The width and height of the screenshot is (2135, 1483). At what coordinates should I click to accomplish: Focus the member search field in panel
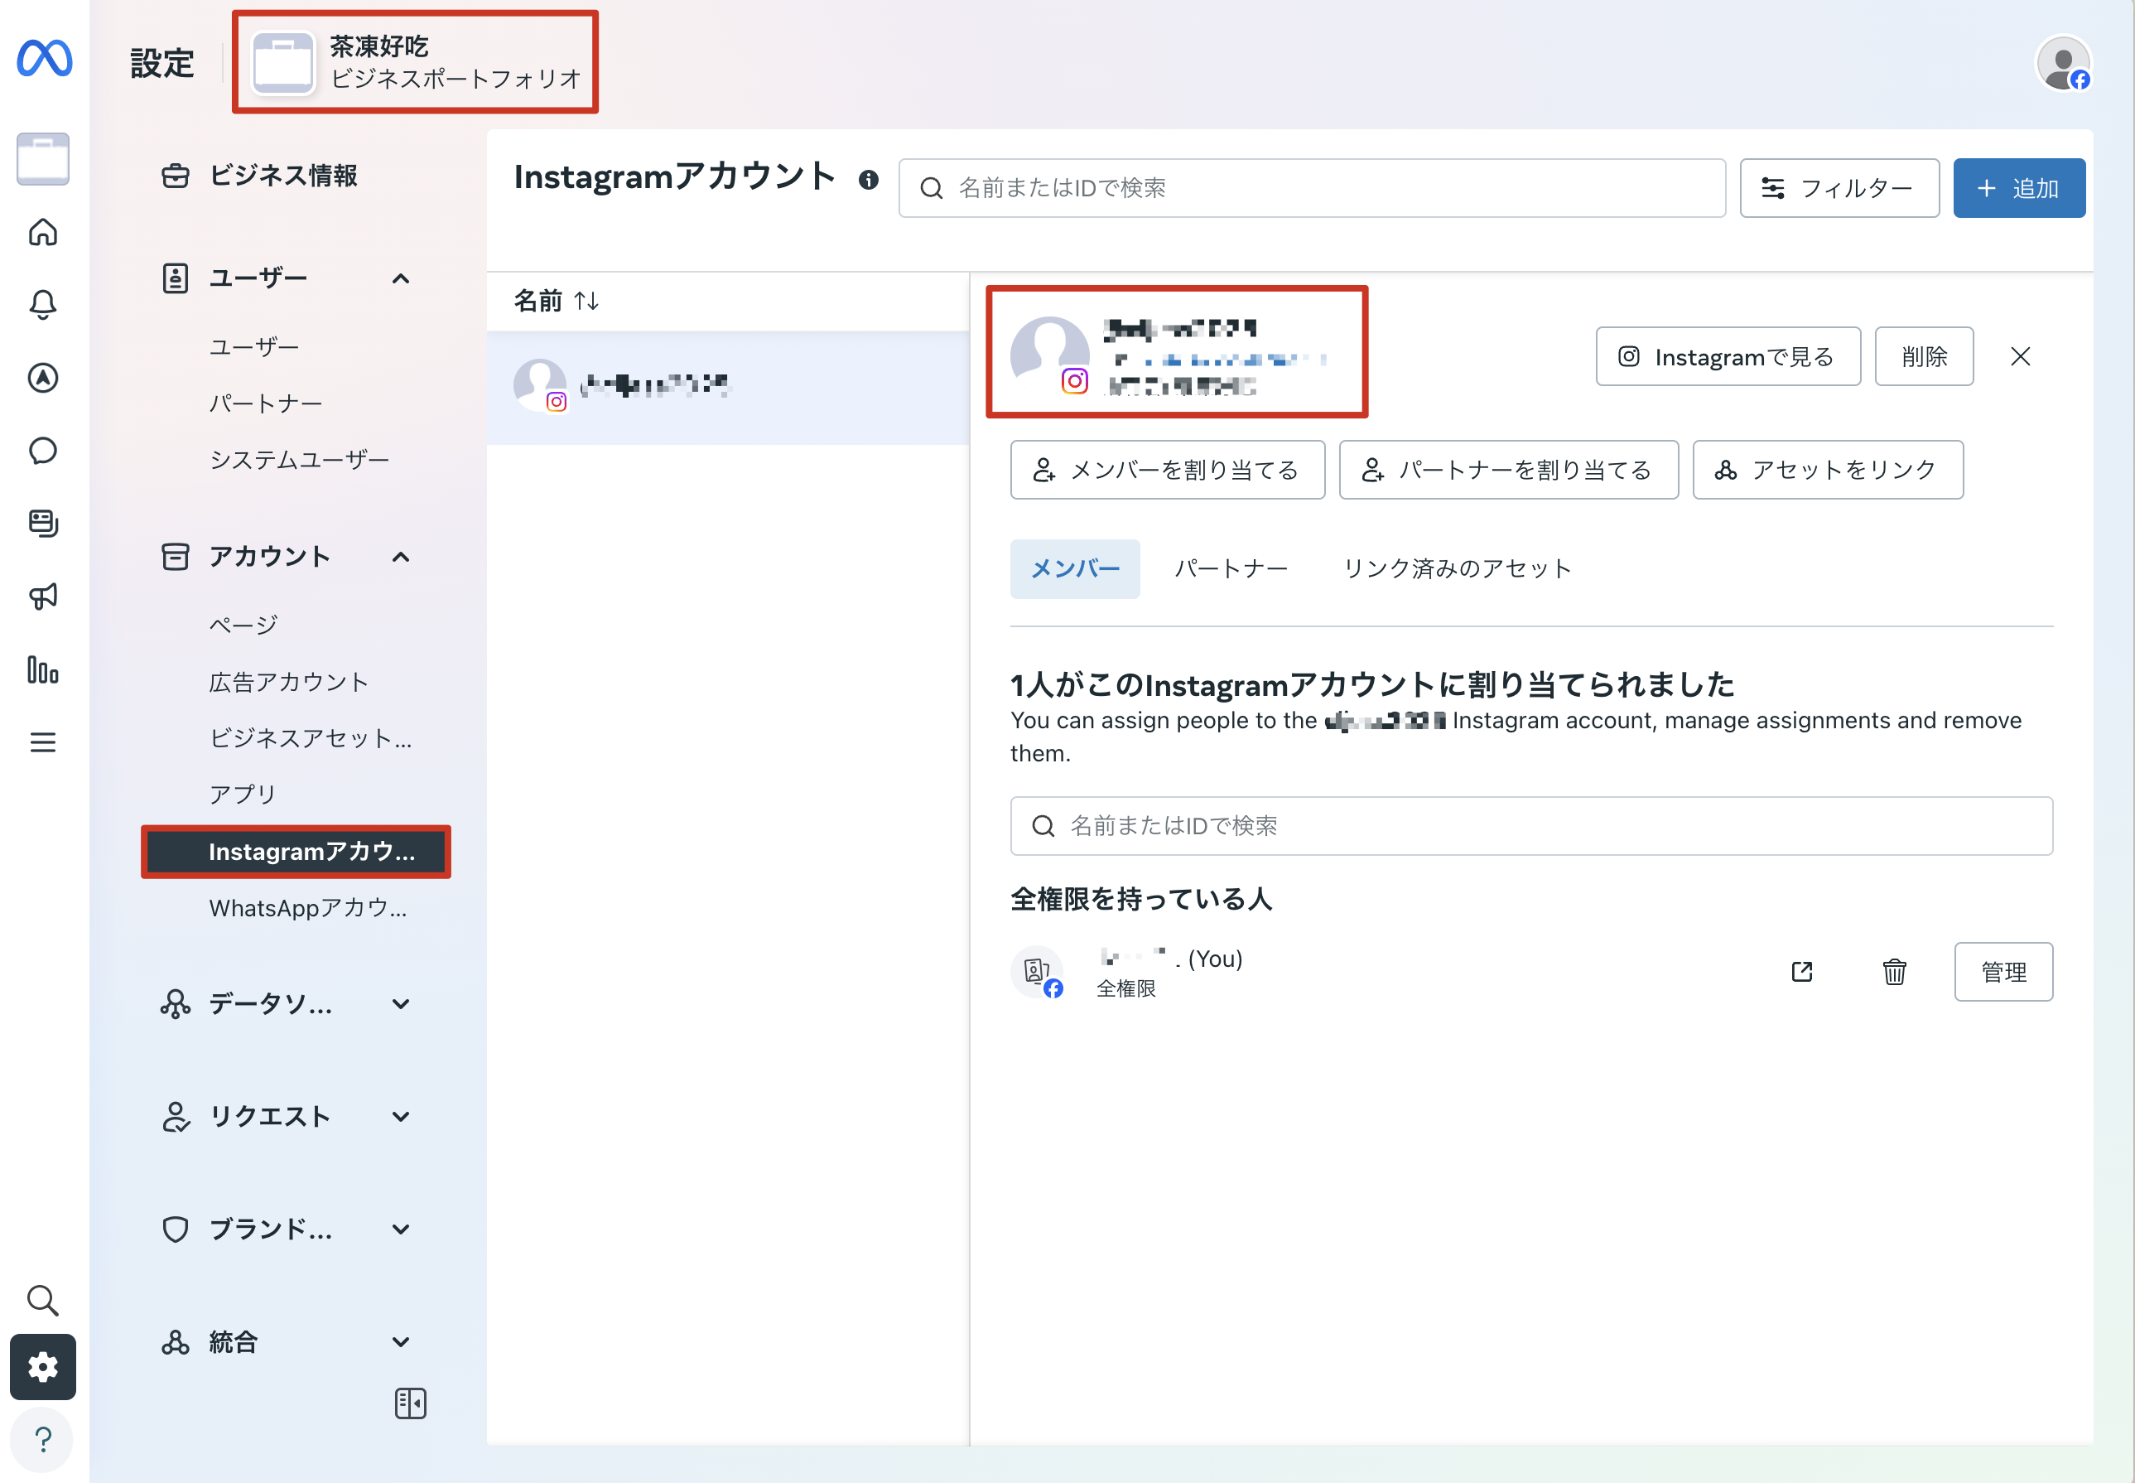pyautogui.click(x=1531, y=826)
